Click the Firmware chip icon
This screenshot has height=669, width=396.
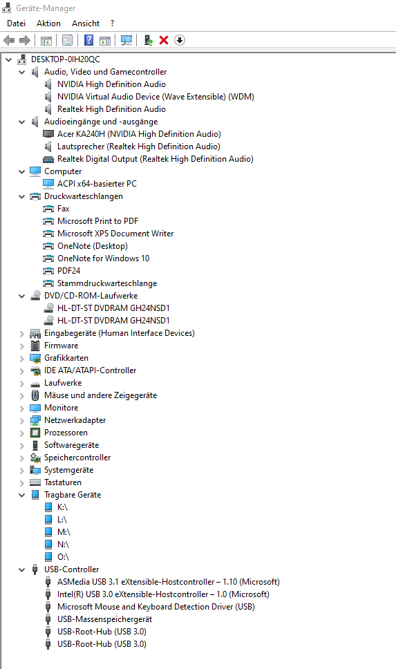point(35,346)
